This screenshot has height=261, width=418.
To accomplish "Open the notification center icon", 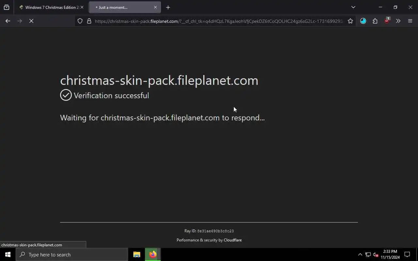I will point(407,254).
